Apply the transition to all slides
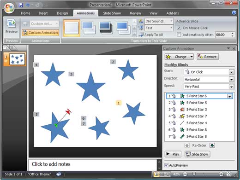Viewport: 240px width, 180px height. click(151, 35)
